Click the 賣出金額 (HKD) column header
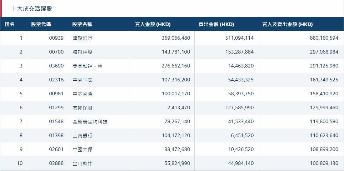This screenshot has width=344, height=171. (x=216, y=24)
